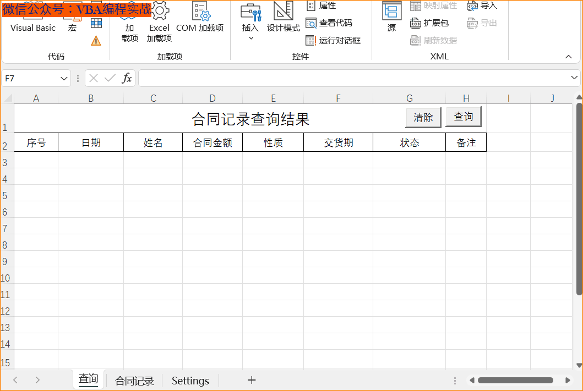Viewport: 583px width, 391px height.
Task: Open COM 加载项 add-ins
Action: tap(200, 22)
